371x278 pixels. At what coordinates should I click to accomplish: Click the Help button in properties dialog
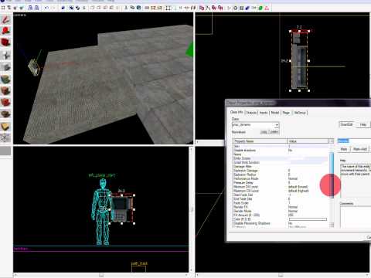point(363,124)
